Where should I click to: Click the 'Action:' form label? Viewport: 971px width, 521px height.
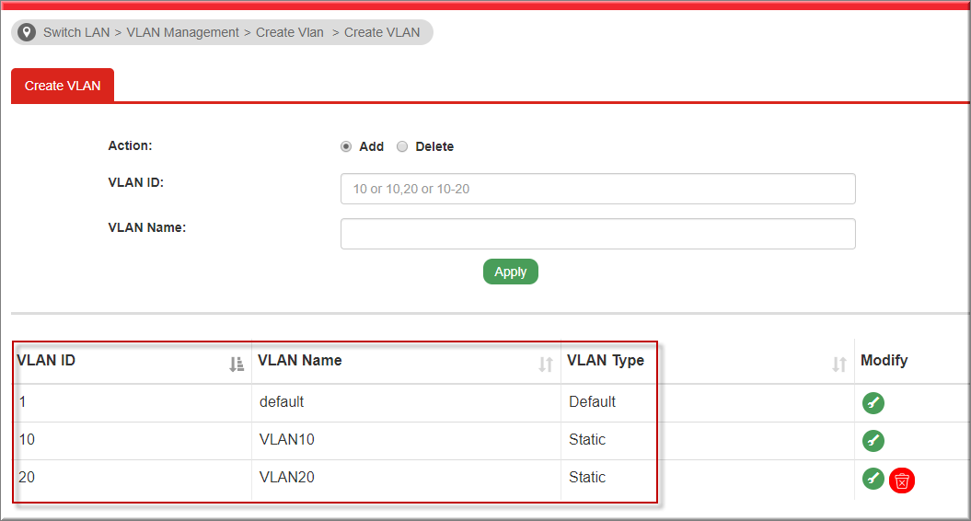click(130, 145)
